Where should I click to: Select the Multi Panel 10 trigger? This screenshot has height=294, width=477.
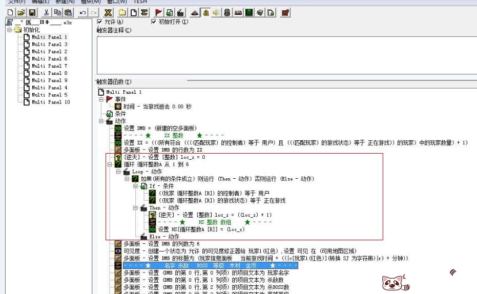point(49,102)
